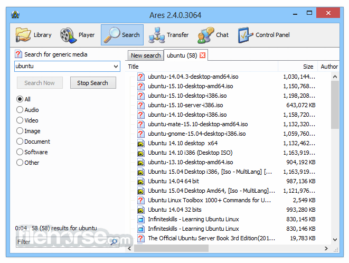The image size is (349, 263).
Task: Expand the search term dropdown
Action: pyautogui.click(x=116, y=67)
